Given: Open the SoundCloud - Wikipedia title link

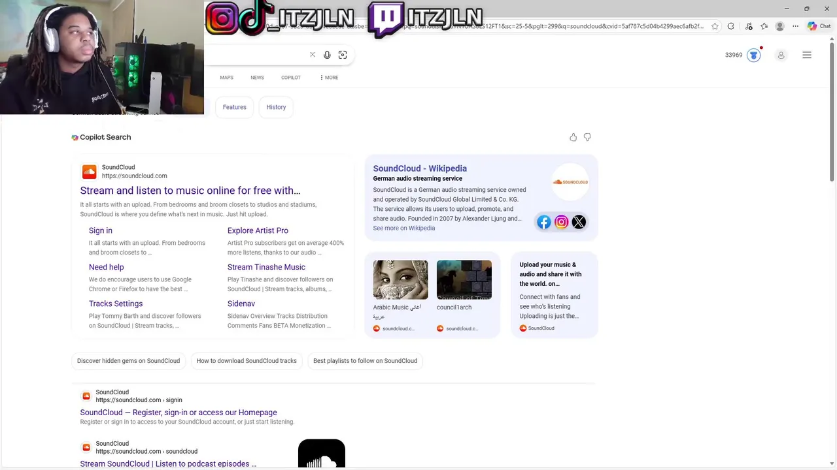Looking at the screenshot, I should pos(420,168).
